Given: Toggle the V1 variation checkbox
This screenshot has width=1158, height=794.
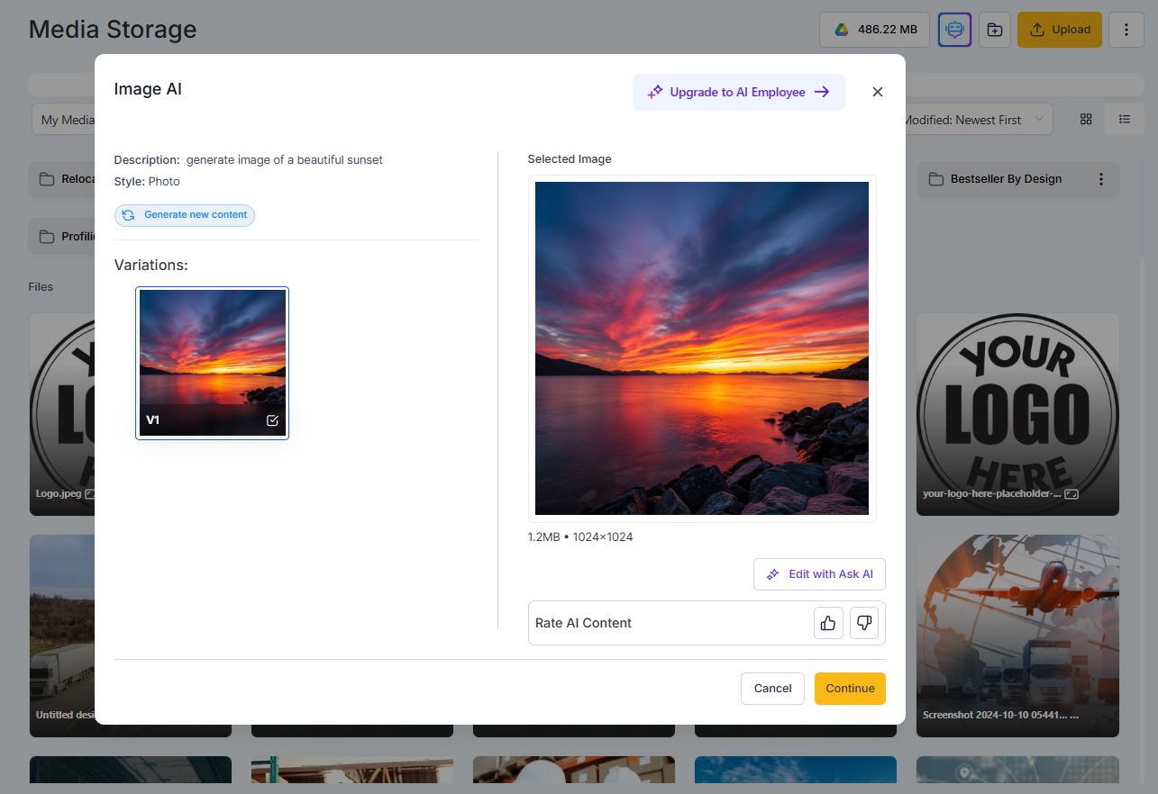Looking at the screenshot, I should point(273,420).
